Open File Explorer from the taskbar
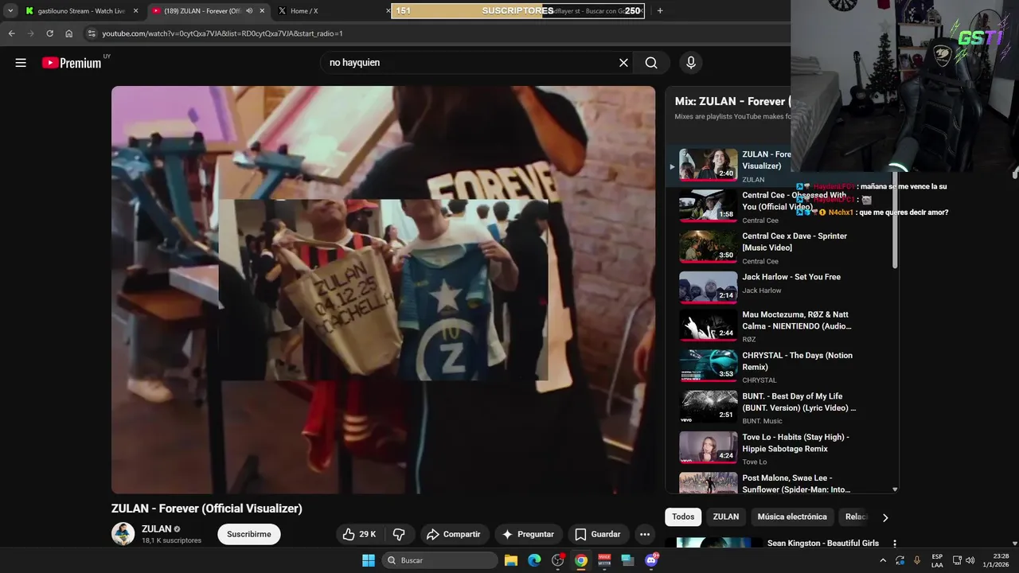1019x573 pixels. tap(511, 560)
